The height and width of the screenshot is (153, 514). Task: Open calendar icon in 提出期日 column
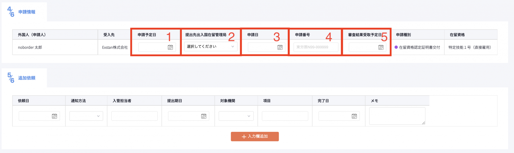point(204,116)
